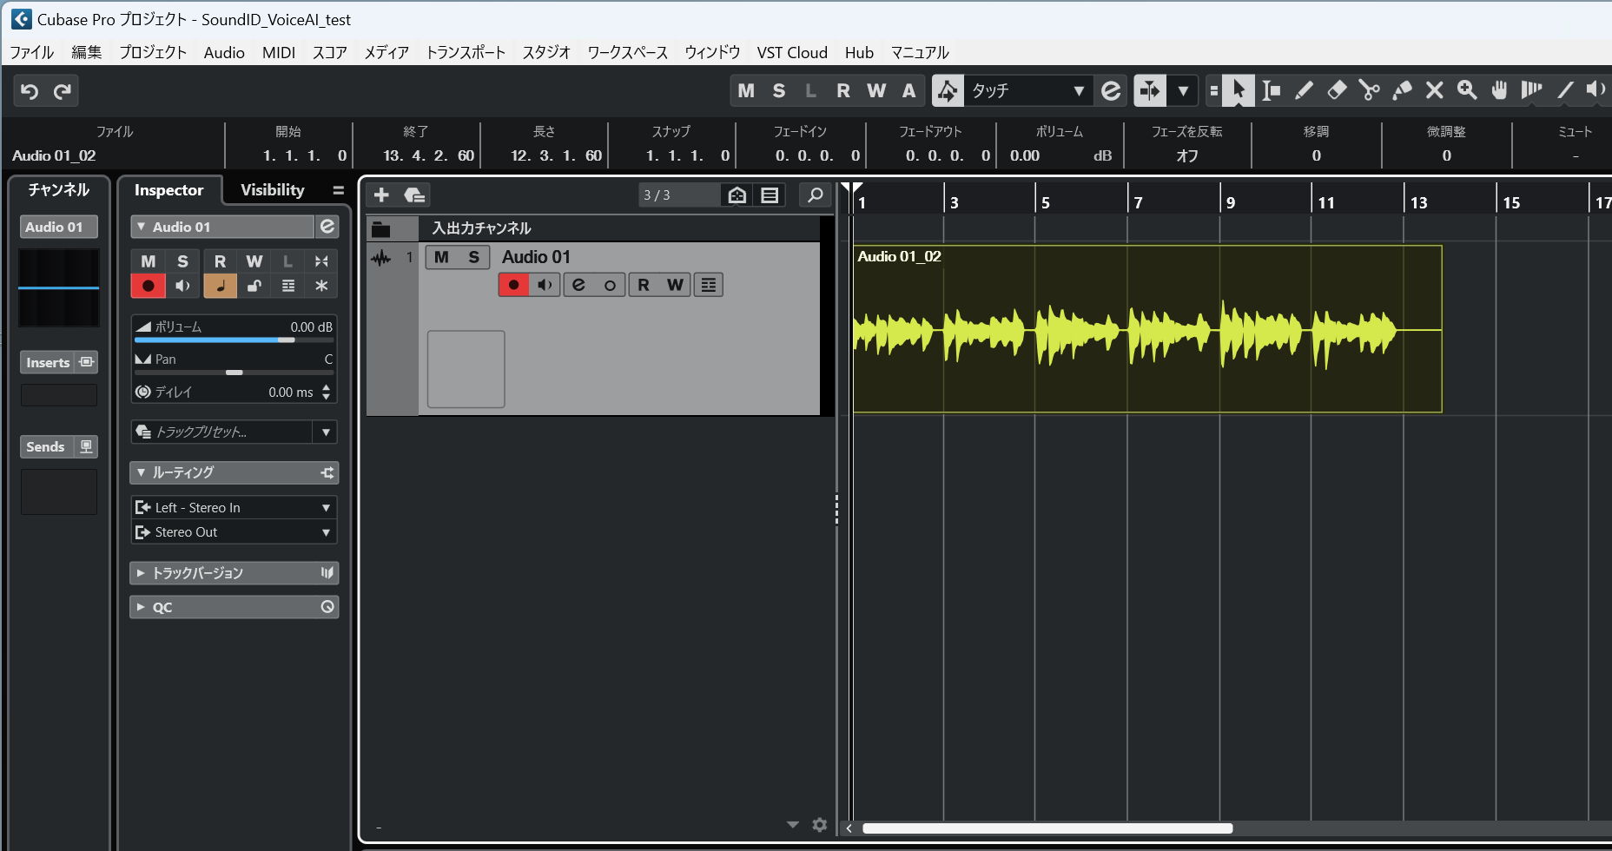Open the track list settings gear
This screenshot has height=851, width=1612.
click(819, 825)
